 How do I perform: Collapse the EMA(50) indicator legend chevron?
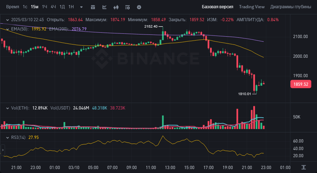click(x=8, y=29)
